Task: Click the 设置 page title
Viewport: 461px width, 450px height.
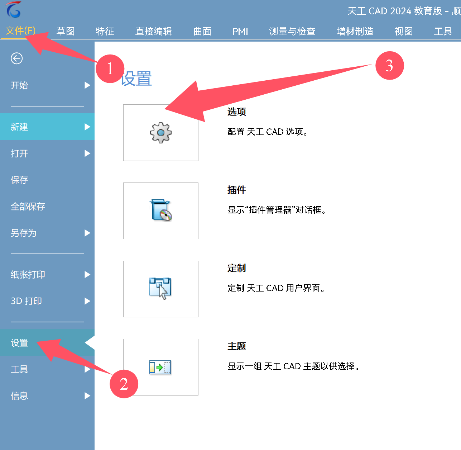Action: pyautogui.click(x=136, y=79)
